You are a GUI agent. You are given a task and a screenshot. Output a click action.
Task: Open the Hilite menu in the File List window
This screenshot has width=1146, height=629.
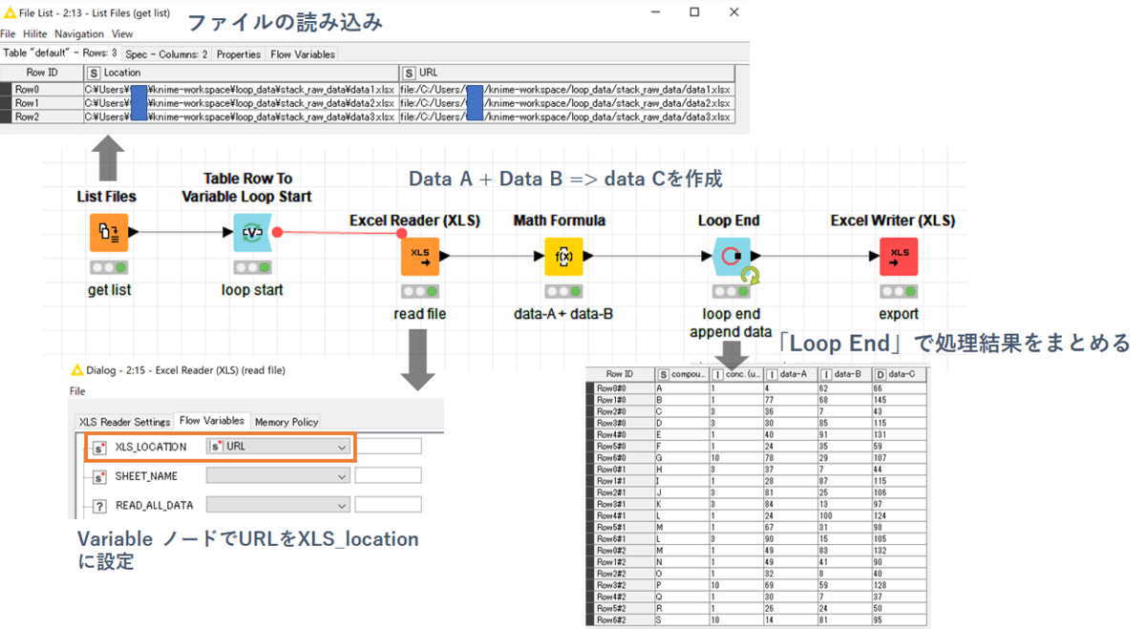point(33,33)
